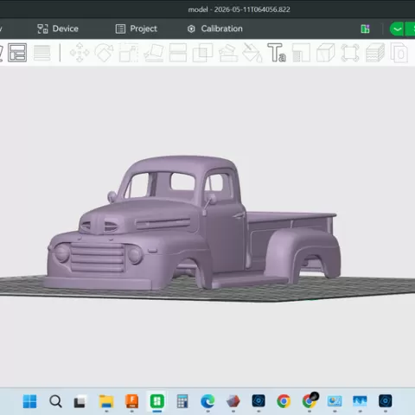Screen dimensions: 415x415
Task: Open Windows Search from taskbar
Action: 55,401
